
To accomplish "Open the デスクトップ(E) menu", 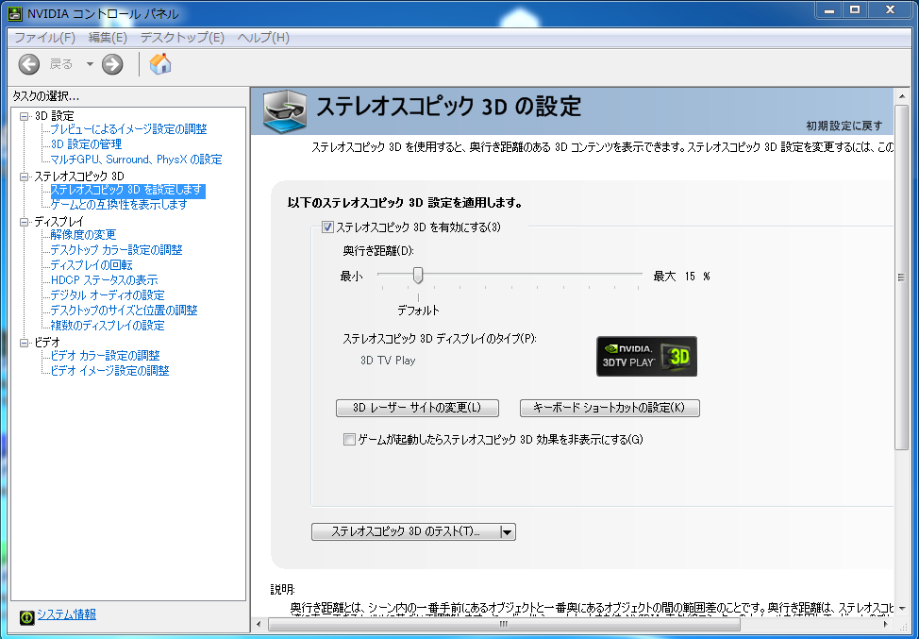I will (x=182, y=38).
